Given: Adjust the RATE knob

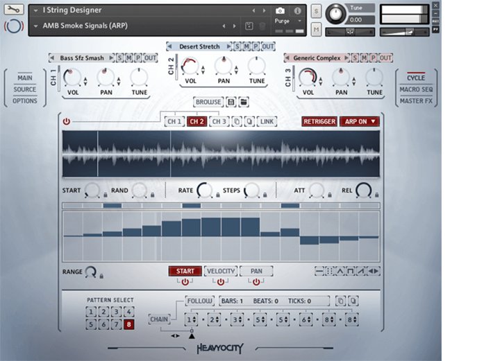Looking at the screenshot, I should (x=205, y=191).
